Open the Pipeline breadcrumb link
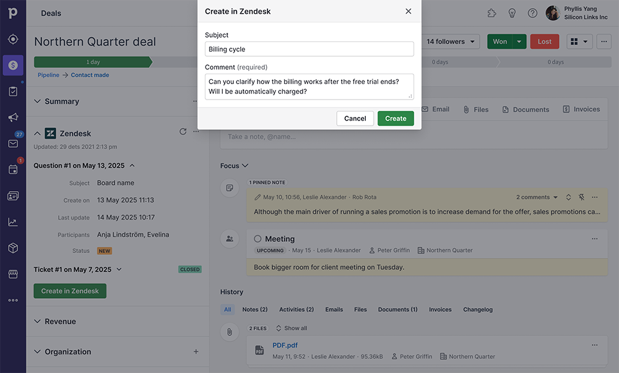The width and height of the screenshot is (619, 373). tap(48, 75)
